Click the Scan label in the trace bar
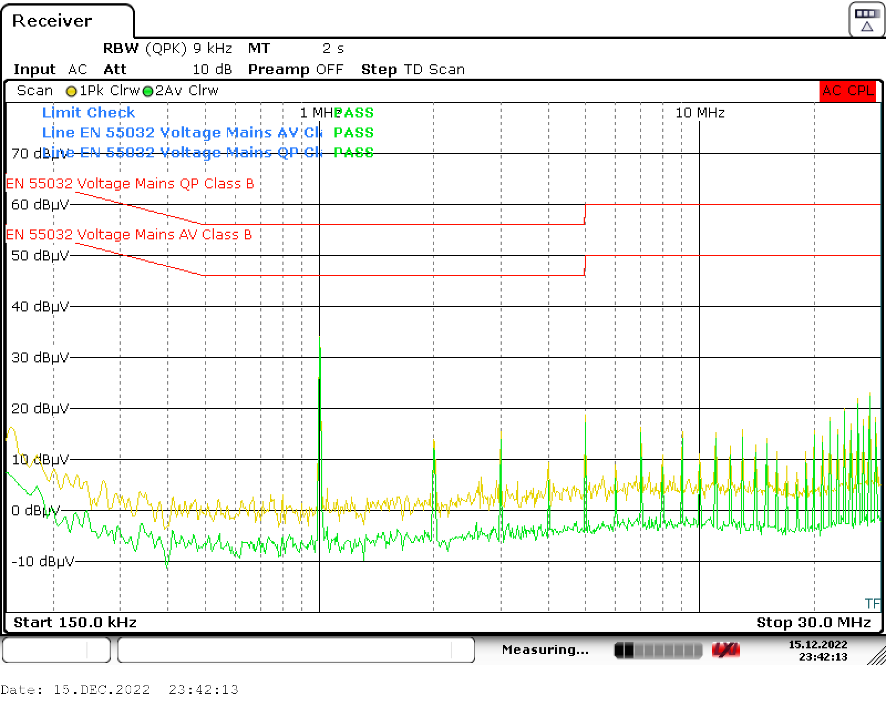This screenshot has width=886, height=716. tap(34, 90)
